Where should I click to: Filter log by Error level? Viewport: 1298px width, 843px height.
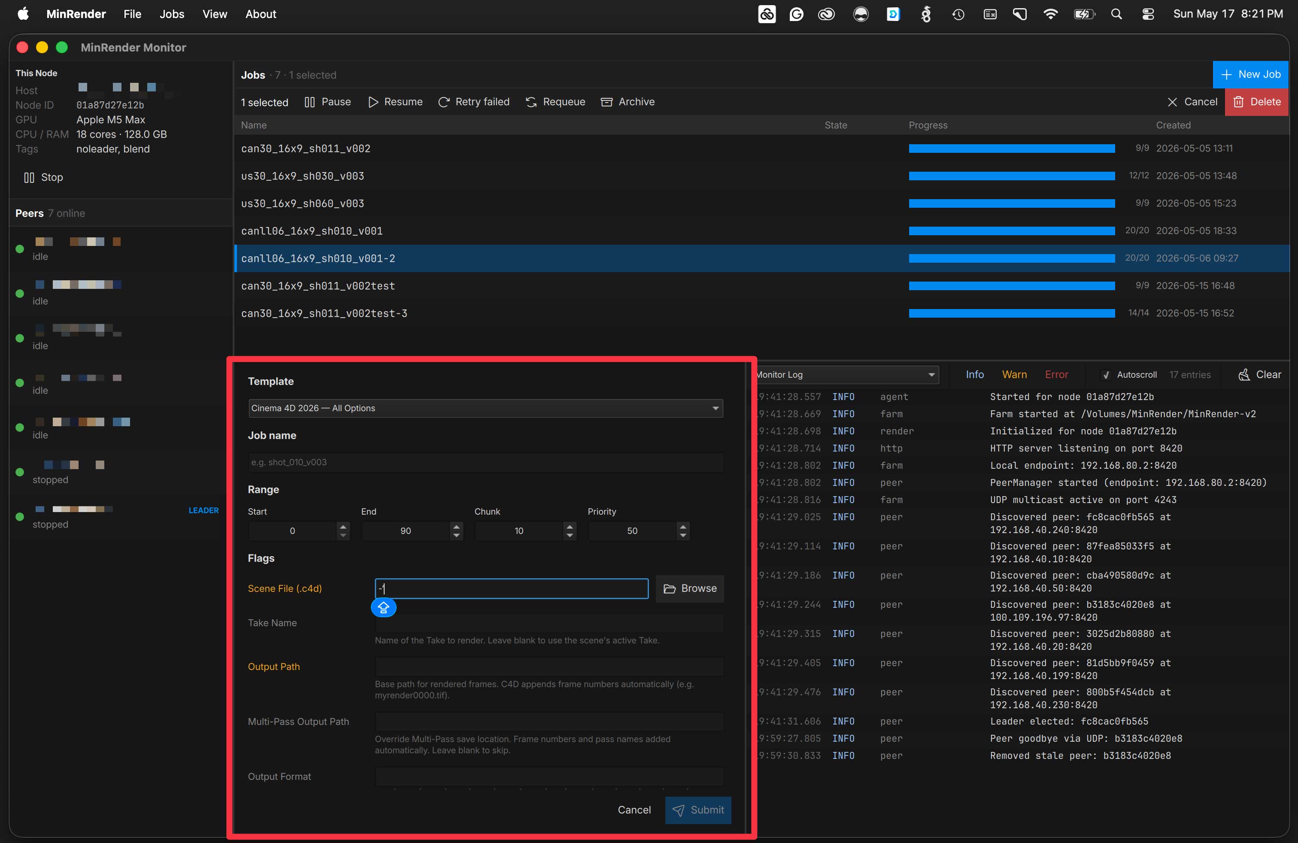[1056, 375]
